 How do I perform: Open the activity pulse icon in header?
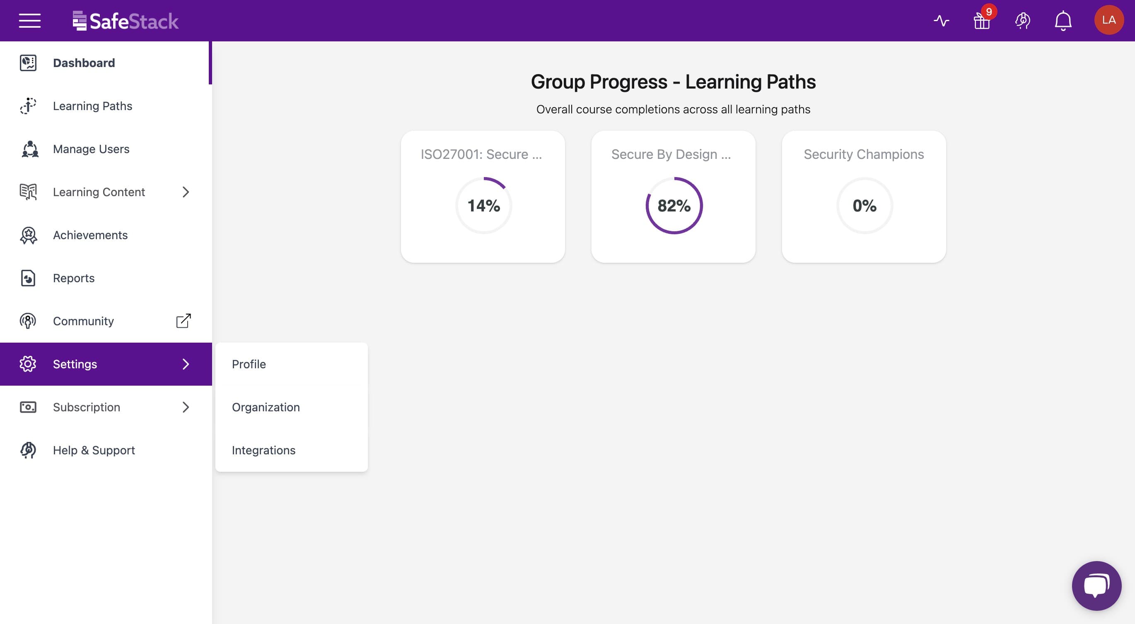941,21
